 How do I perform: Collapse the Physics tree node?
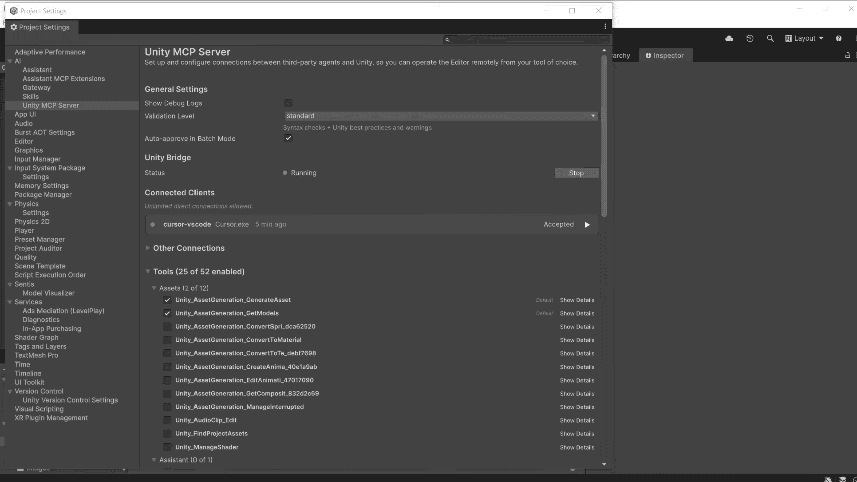click(x=10, y=204)
